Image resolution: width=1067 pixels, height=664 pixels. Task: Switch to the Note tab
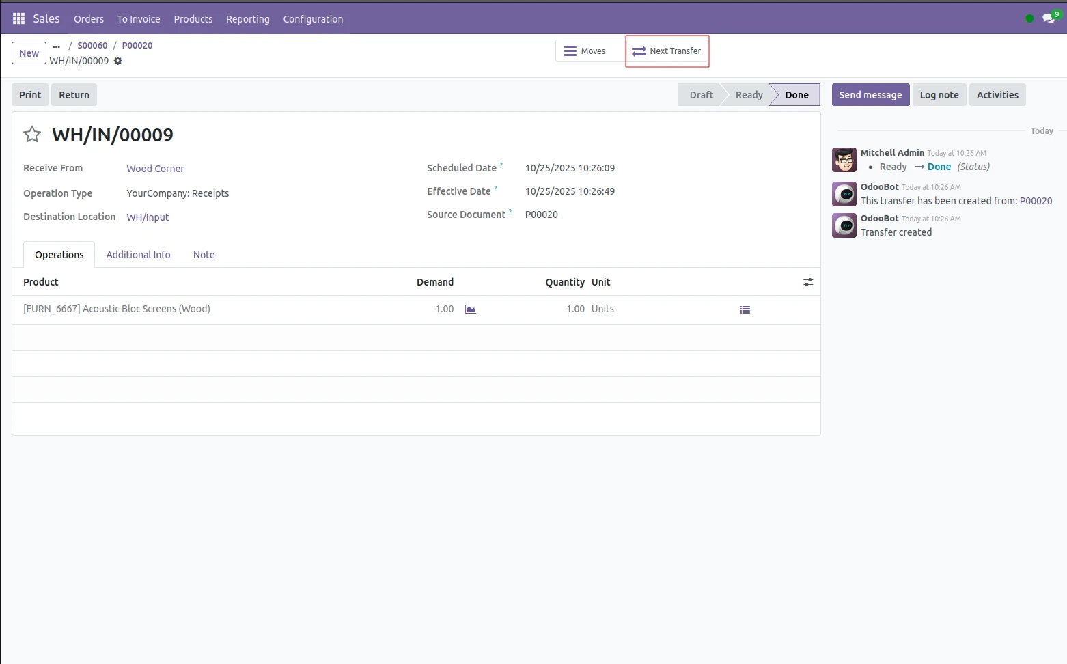[x=204, y=255]
